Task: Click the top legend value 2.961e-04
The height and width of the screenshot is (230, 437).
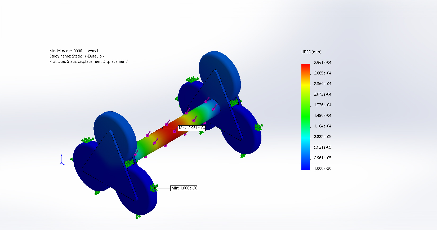Action: click(323, 63)
